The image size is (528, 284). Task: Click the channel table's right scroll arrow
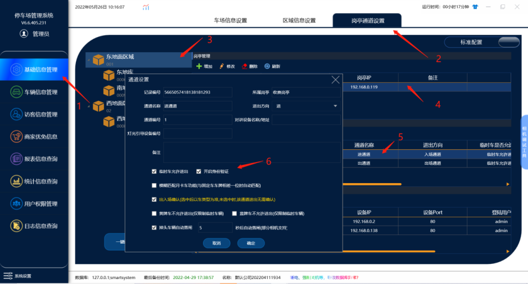click(508, 184)
